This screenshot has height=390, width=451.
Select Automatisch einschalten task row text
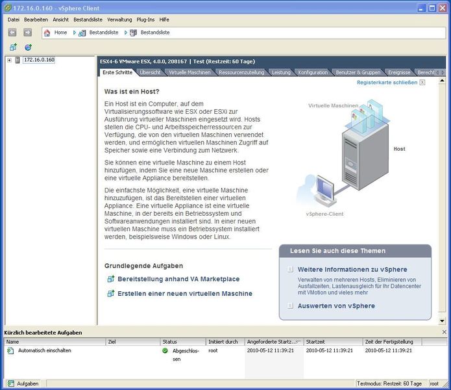(x=45, y=350)
